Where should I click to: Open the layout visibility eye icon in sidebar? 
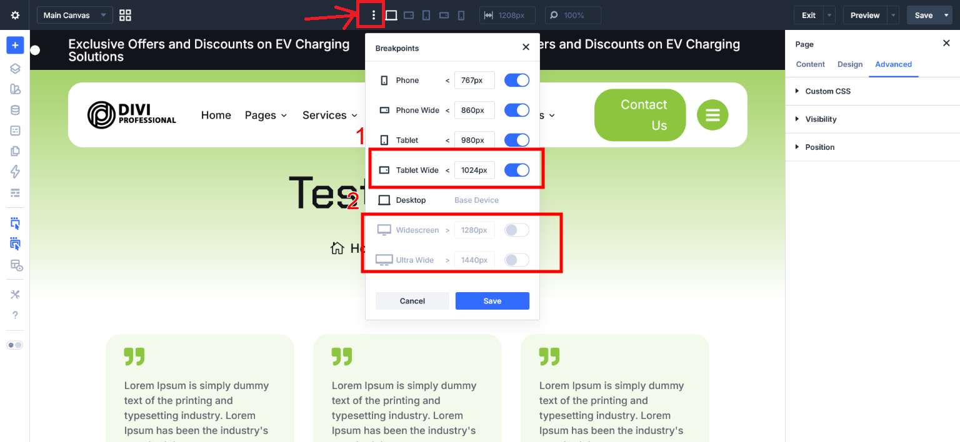coord(16,265)
